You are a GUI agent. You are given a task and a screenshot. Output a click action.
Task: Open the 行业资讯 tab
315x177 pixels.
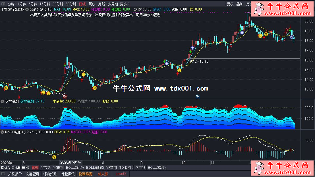coord(68,174)
